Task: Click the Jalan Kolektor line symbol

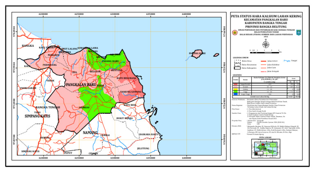Action: pos(263,64)
